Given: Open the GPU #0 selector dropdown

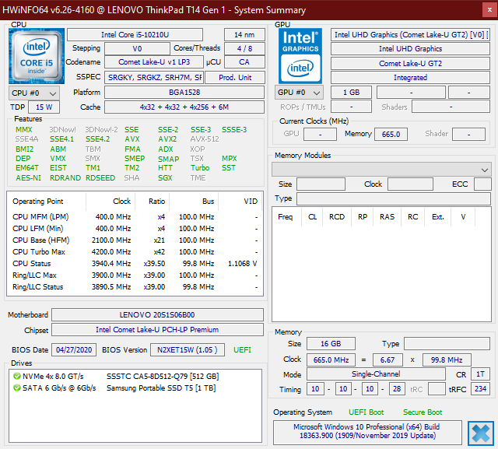Looking at the screenshot, I should point(299,93).
